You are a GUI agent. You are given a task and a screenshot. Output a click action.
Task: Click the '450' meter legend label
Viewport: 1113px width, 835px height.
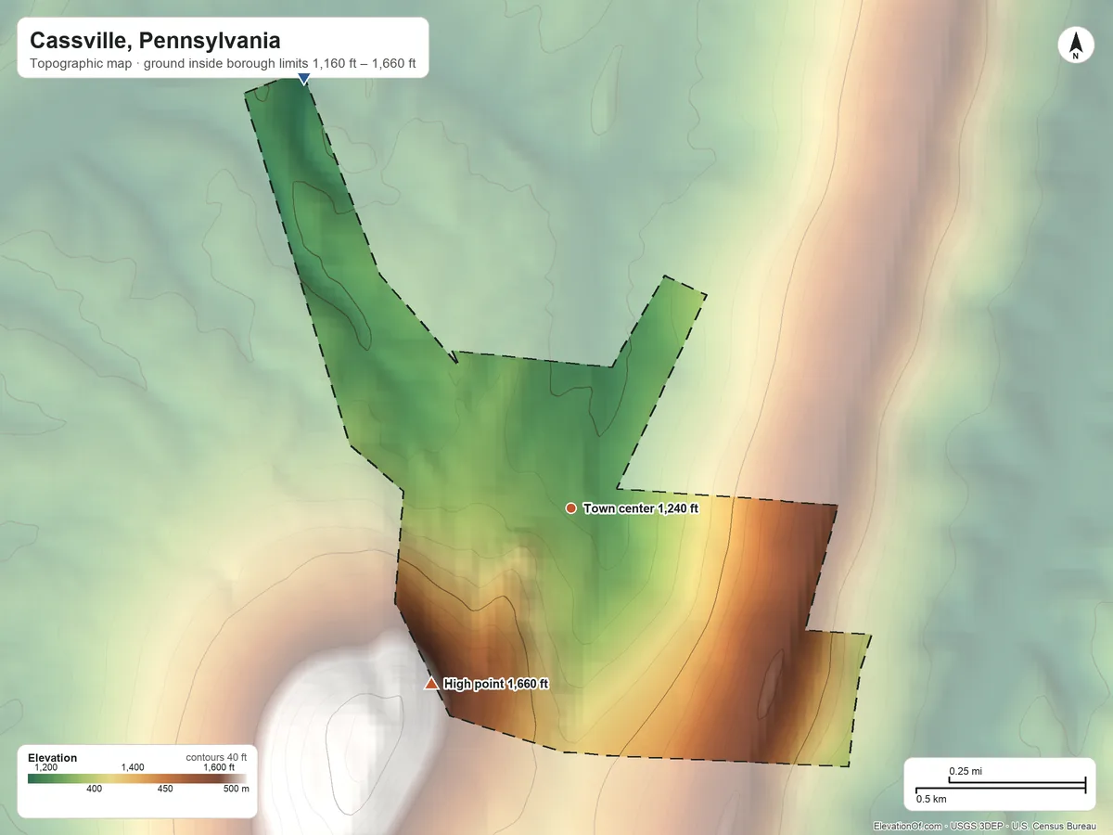165,789
